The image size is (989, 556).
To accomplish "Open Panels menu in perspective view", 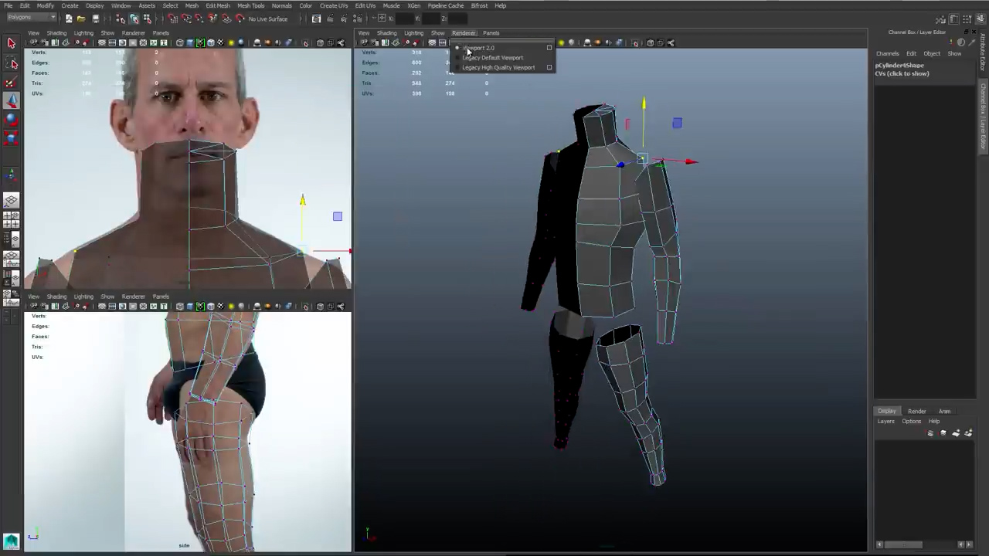I will click(491, 33).
